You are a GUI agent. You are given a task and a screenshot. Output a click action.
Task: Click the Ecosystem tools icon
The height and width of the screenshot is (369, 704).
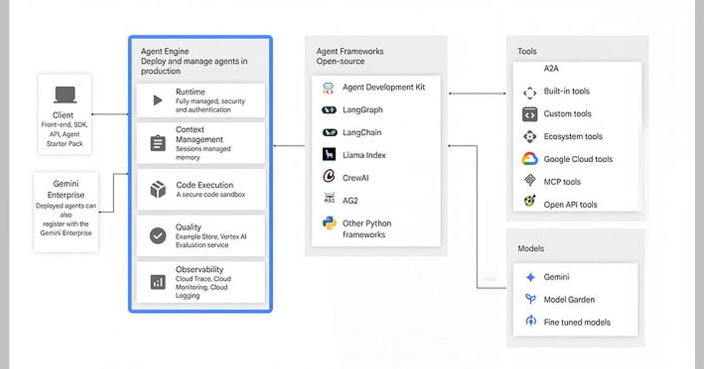[x=530, y=137]
